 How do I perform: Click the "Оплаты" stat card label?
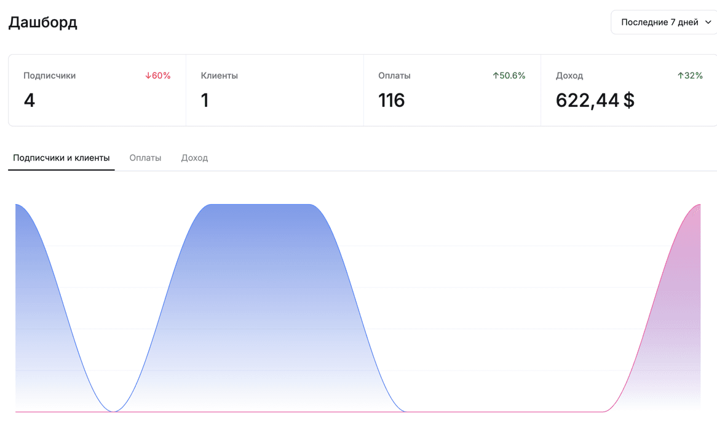click(x=394, y=76)
